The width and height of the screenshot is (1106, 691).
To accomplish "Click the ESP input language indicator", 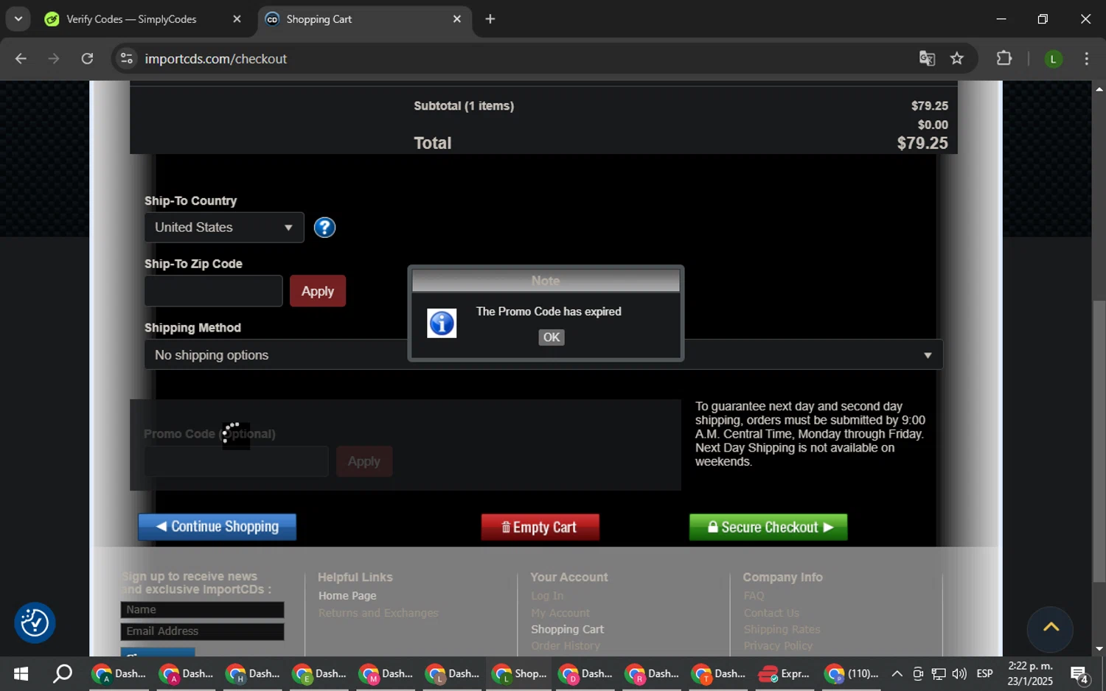I will tap(984, 673).
